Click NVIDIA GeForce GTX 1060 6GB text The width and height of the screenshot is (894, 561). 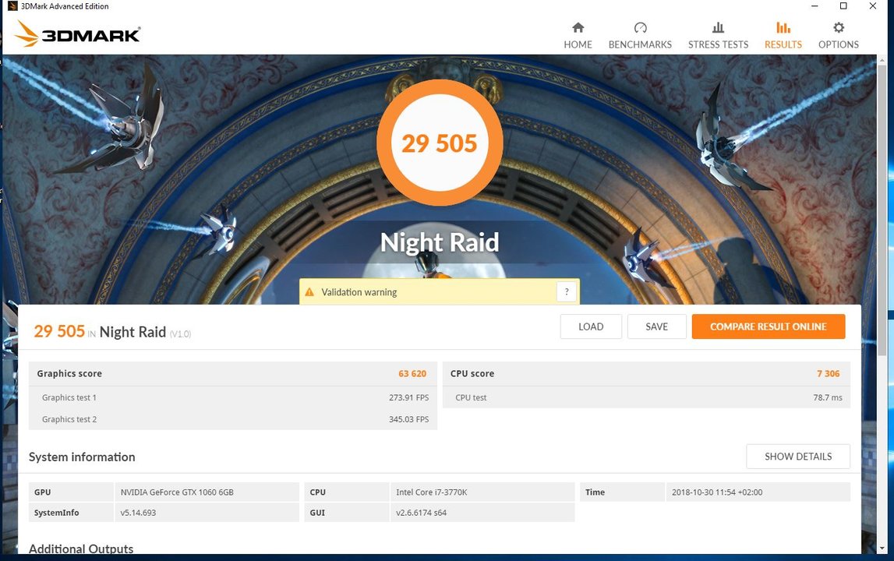(177, 492)
